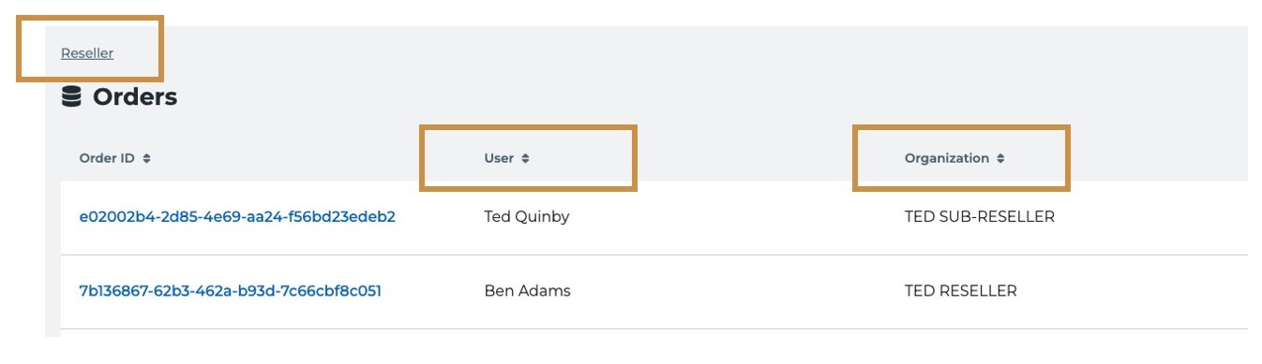Click the Order ID column header label

pyautogui.click(x=107, y=159)
